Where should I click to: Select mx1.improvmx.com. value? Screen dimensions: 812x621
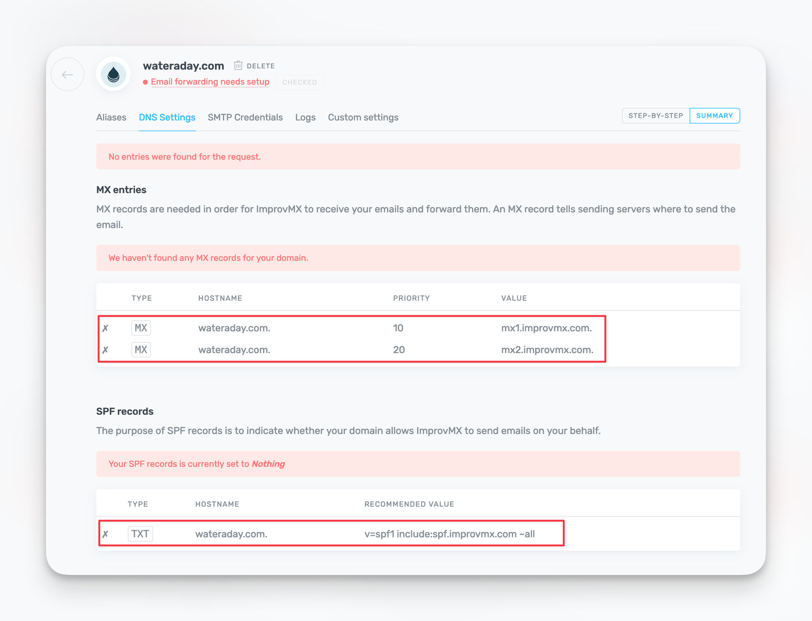click(x=546, y=328)
